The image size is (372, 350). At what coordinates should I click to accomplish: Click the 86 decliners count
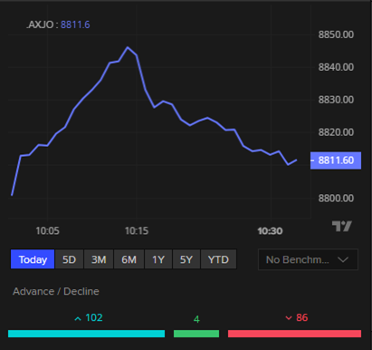[x=301, y=317]
